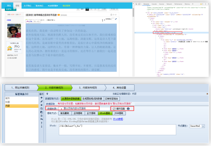The width and height of the screenshot is (211, 146).
Task: Collapse the div class pct node in DevTools
Action: 153,27
